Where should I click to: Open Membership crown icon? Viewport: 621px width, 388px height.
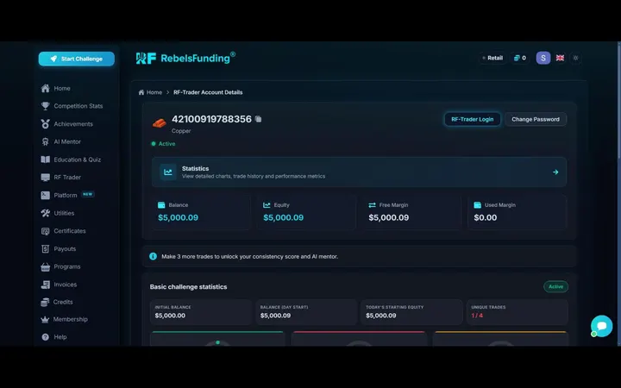pyautogui.click(x=45, y=320)
